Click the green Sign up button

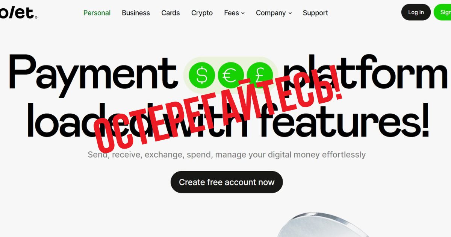coord(442,12)
